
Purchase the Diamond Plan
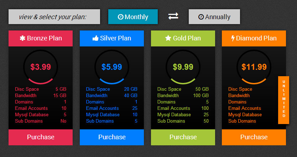pyautogui.click(x=254, y=137)
